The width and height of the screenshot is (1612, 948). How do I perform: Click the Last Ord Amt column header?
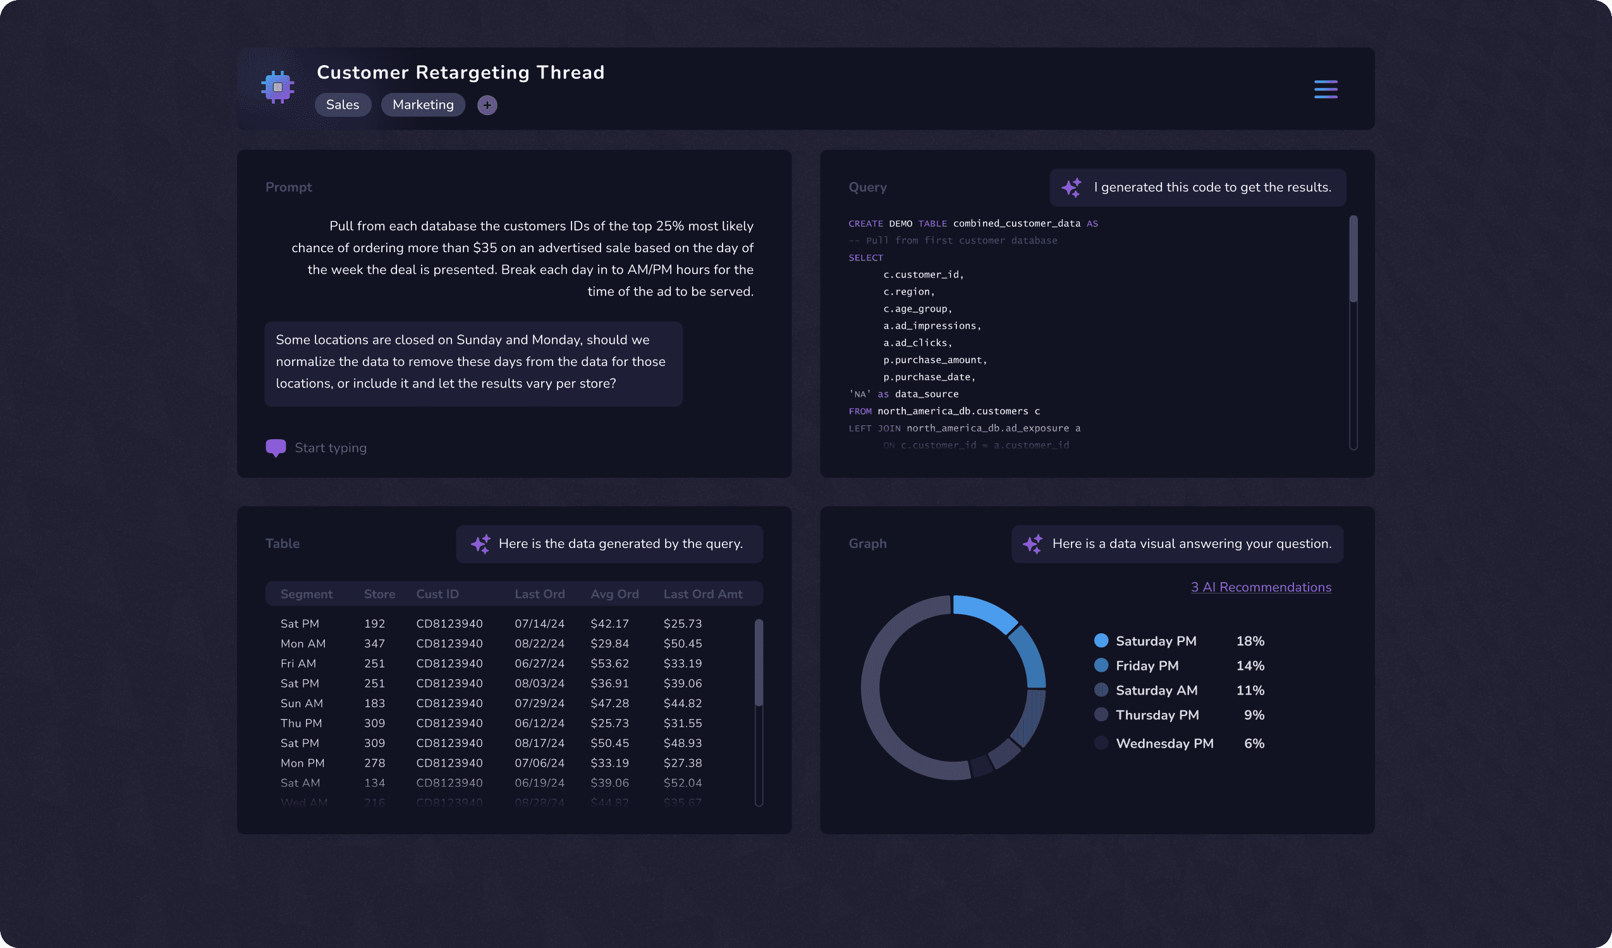[702, 594]
